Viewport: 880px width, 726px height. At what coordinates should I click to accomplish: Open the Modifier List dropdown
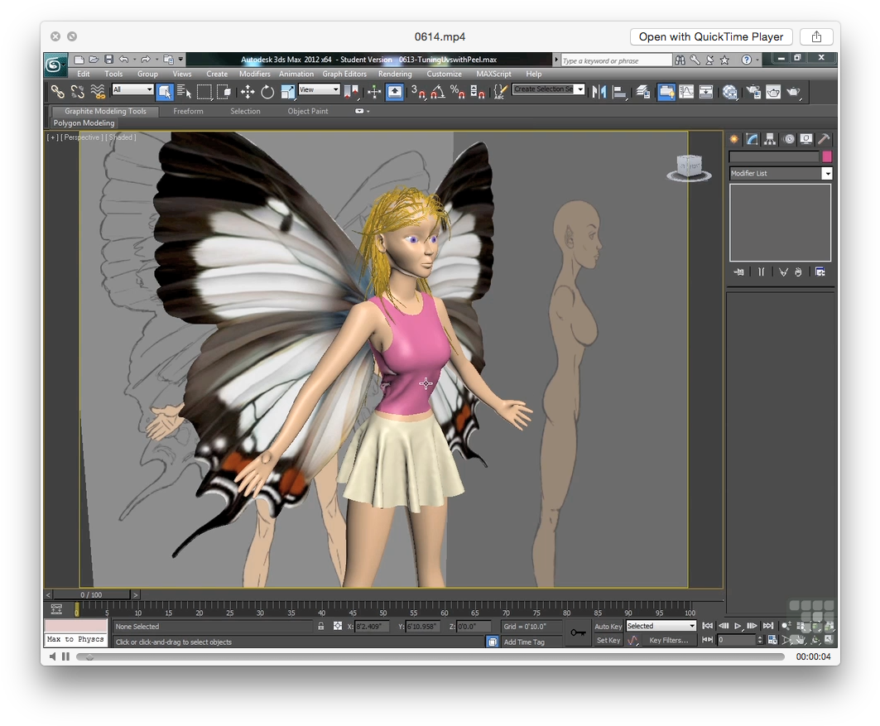tap(826, 173)
